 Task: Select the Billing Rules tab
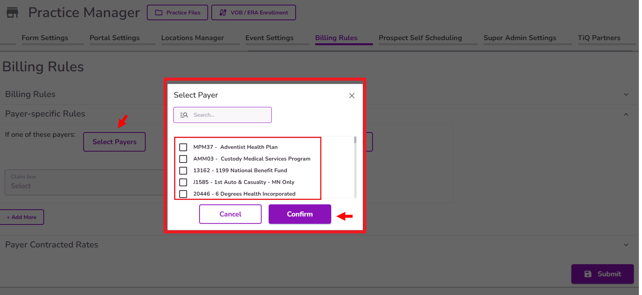pyautogui.click(x=336, y=38)
